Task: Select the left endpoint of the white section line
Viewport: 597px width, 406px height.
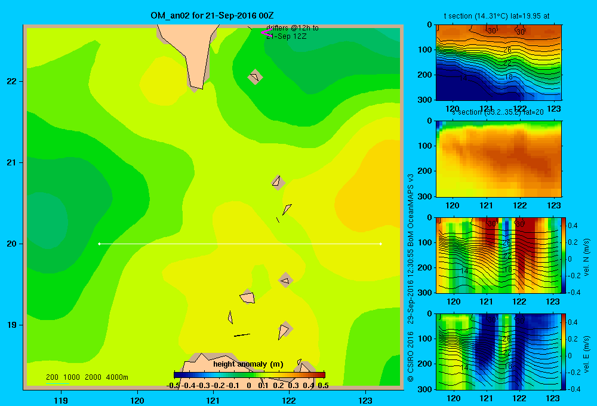Action: coord(99,244)
